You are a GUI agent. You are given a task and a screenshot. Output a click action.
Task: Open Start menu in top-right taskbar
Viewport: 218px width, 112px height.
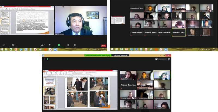tap(112, 49)
